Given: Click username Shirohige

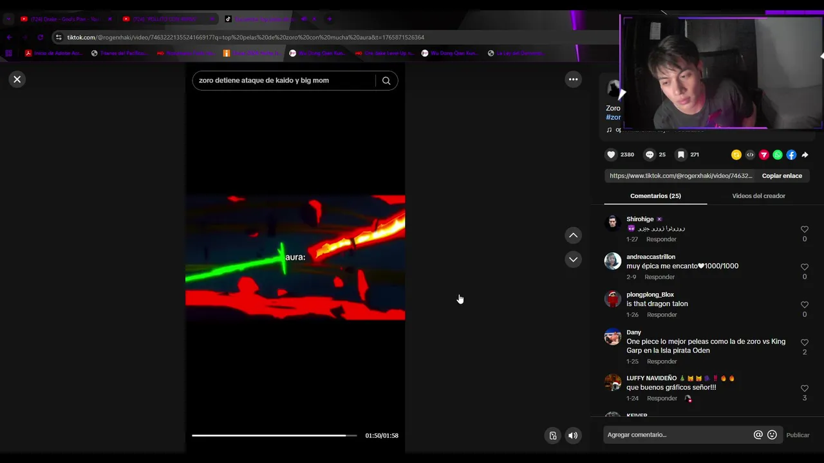Looking at the screenshot, I should tap(640, 219).
